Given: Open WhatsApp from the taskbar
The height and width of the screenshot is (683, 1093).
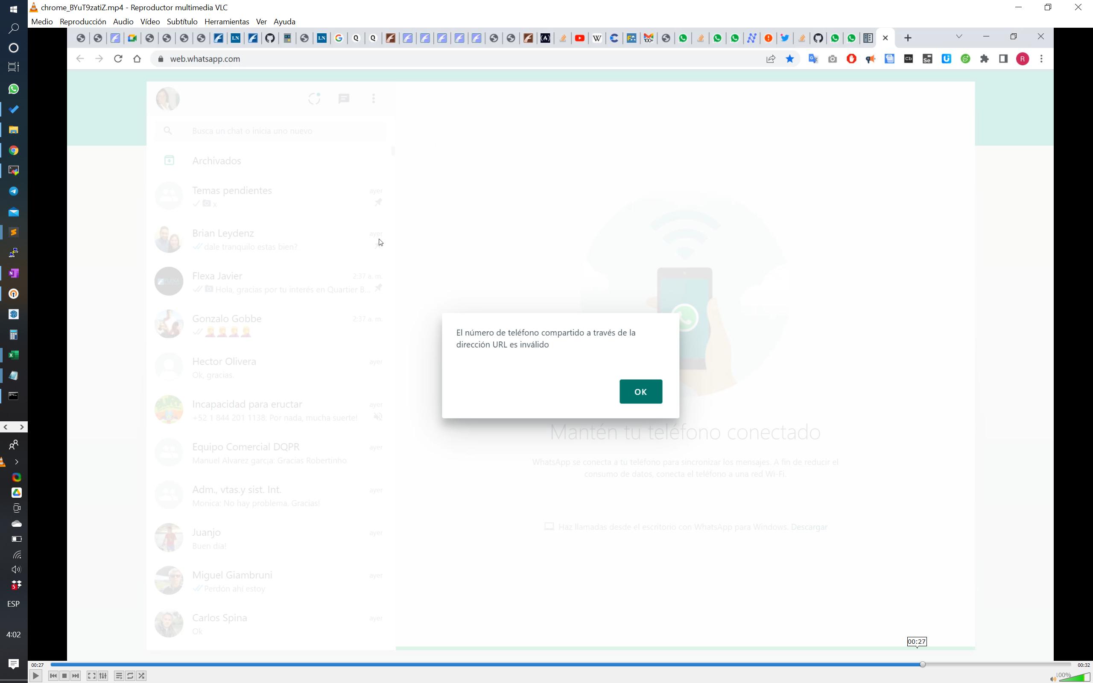Looking at the screenshot, I should click(14, 89).
